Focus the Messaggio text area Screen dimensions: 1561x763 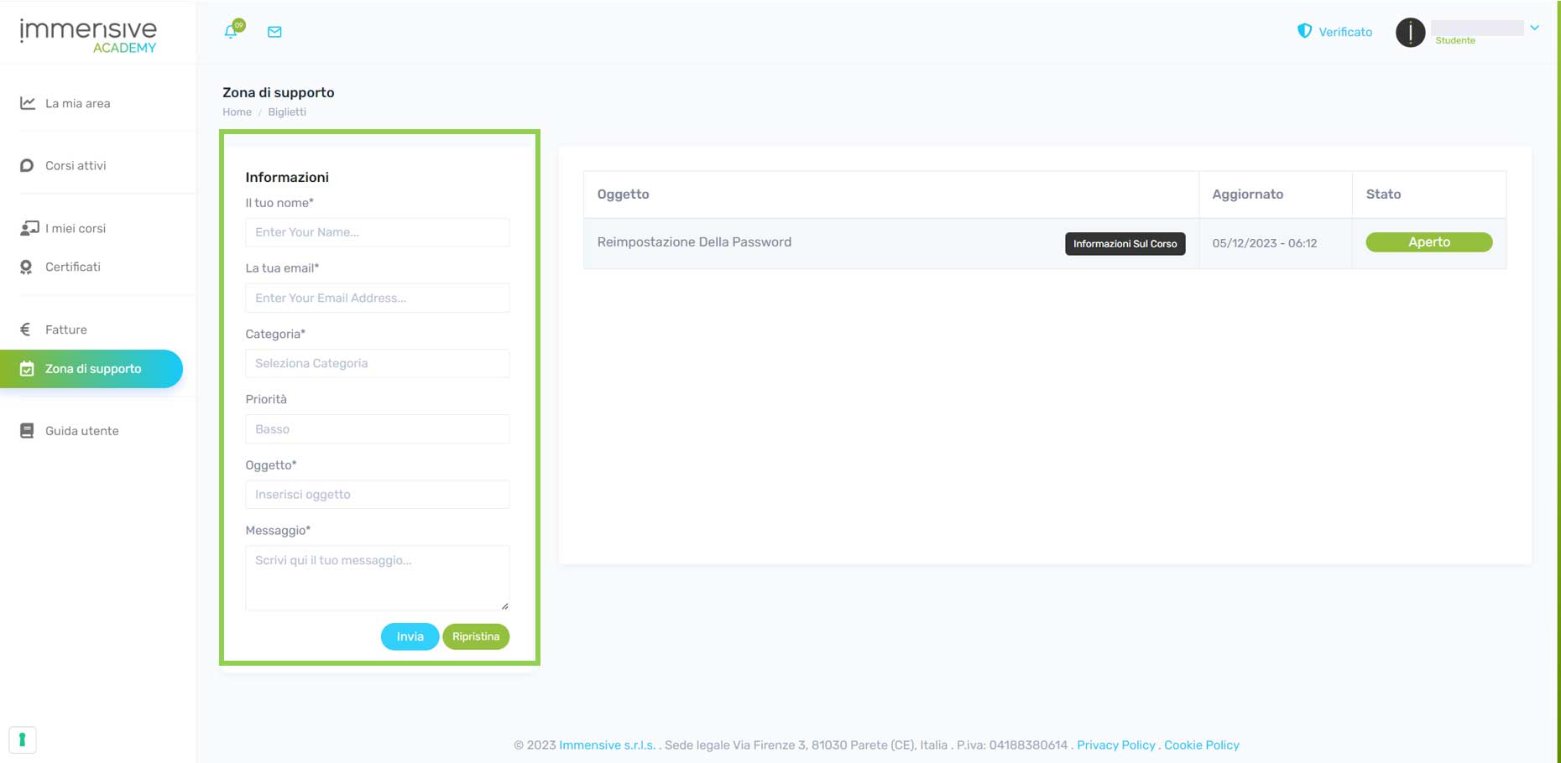coord(377,578)
